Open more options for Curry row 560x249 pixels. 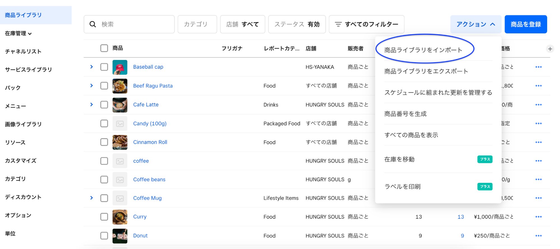tap(538, 217)
